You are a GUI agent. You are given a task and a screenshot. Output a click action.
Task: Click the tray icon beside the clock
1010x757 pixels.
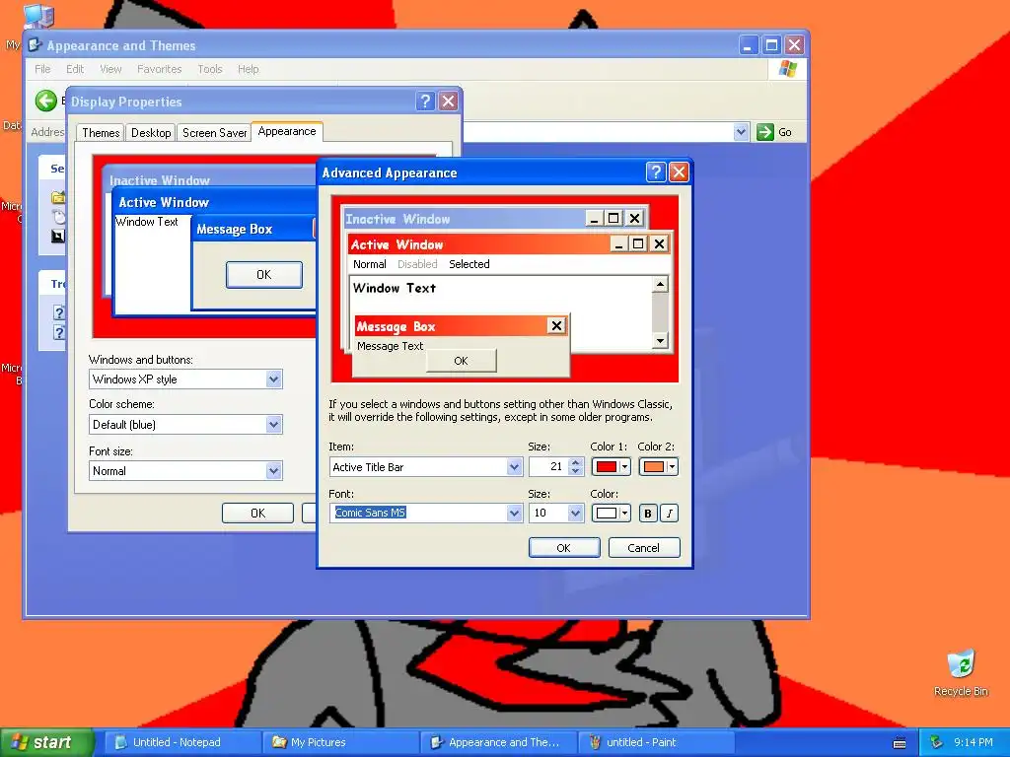pos(937,743)
